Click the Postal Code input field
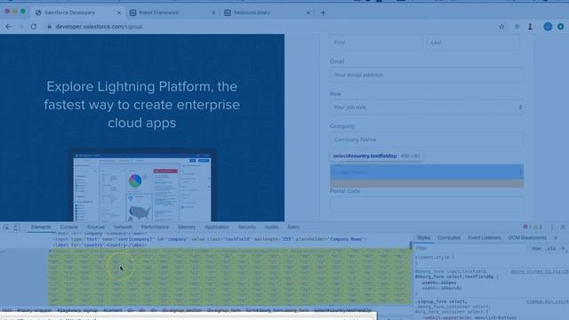The image size is (569, 320). (427, 204)
